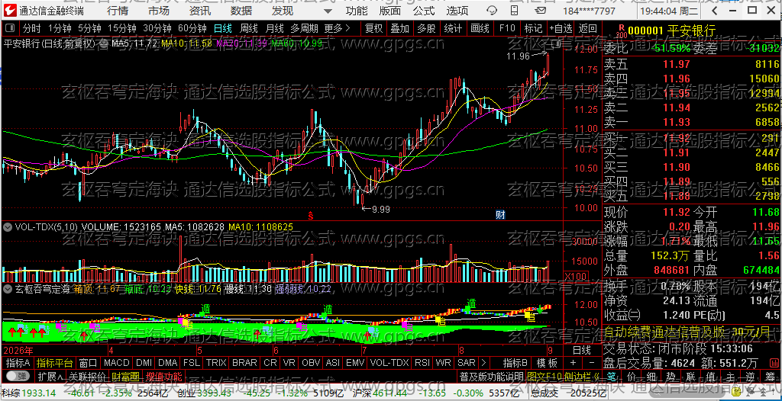This screenshot has height=401, width=782.
Task: Switch to 1分钟 period
Action: 60,28
